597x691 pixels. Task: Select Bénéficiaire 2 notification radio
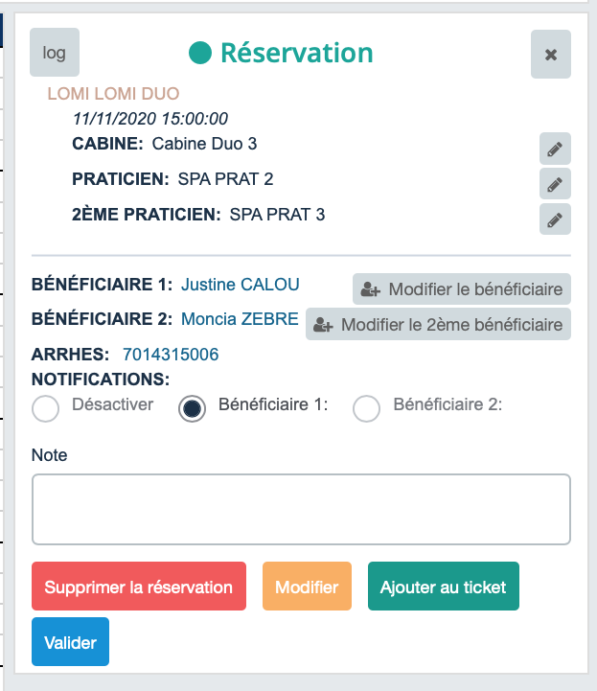tap(367, 409)
